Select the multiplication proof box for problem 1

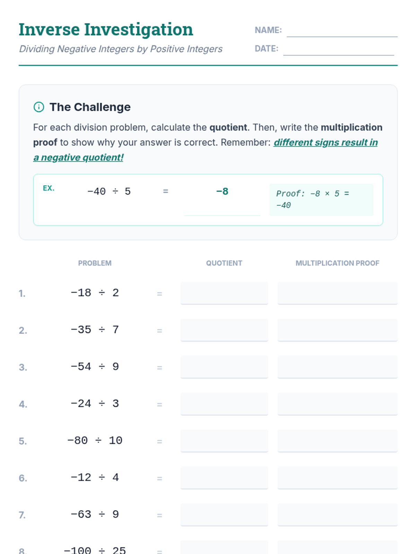click(337, 293)
